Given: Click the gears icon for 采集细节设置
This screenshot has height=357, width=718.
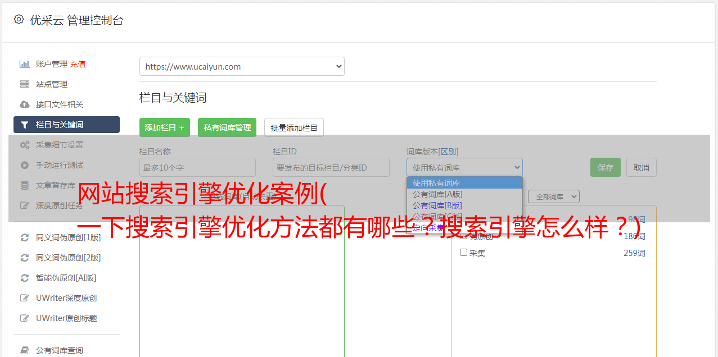Looking at the screenshot, I should click(25, 145).
